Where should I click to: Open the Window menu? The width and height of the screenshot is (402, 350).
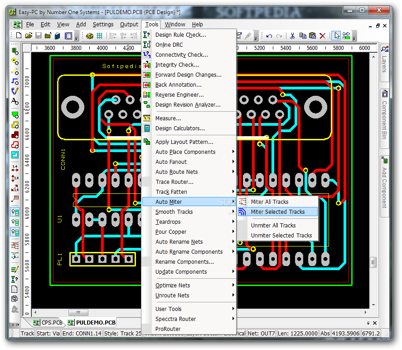(175, 25)
